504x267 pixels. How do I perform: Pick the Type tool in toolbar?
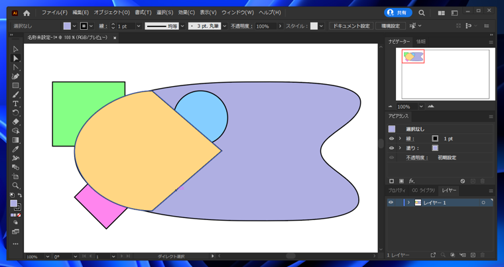[x=15, y=104]
